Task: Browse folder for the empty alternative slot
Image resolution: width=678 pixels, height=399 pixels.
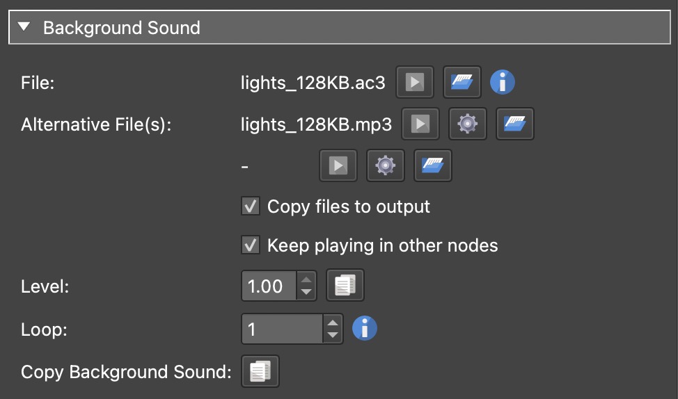Action: point(432,165)
